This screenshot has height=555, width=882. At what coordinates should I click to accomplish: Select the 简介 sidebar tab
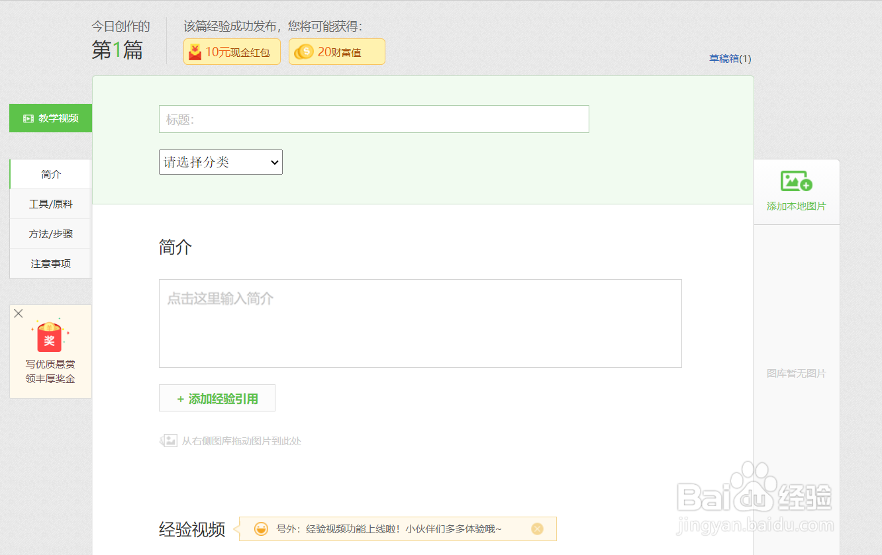click(50, 174)
